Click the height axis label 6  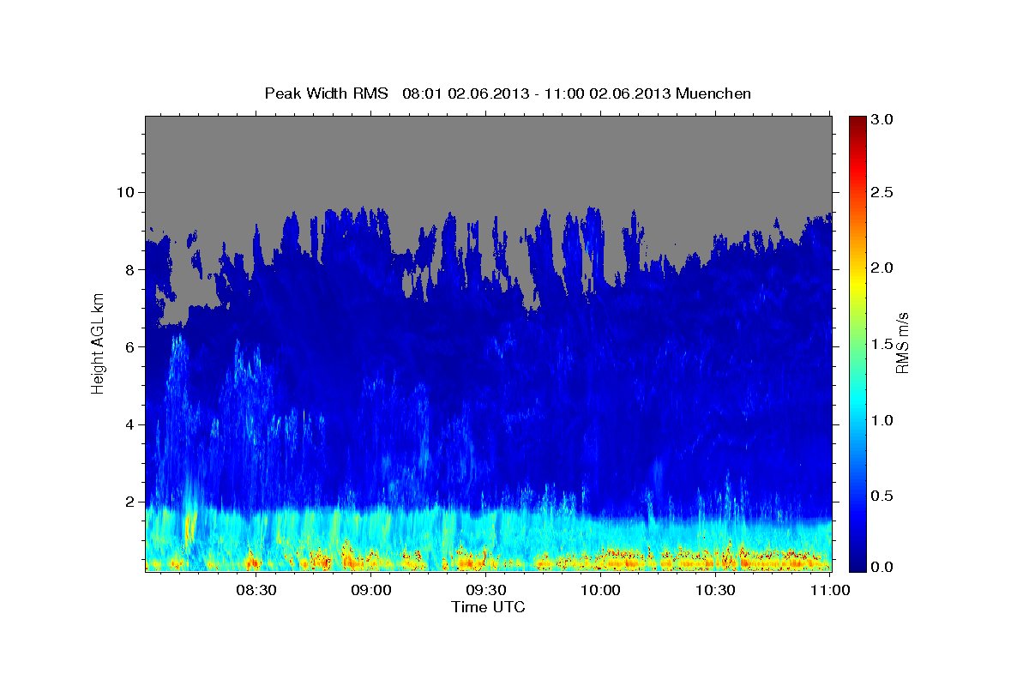(x=132, y=346)
